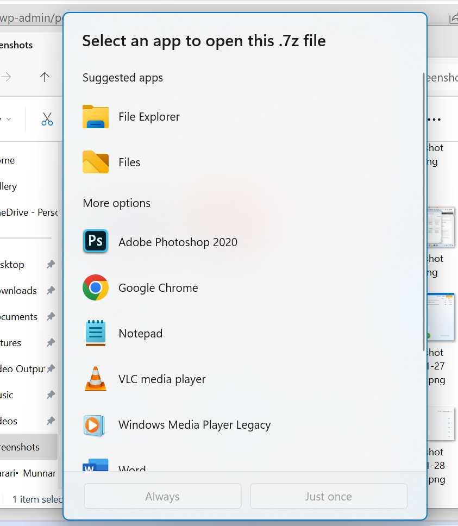Choose VLC media player label
This screenshot has width=458, height=526.
pos(162,379)
